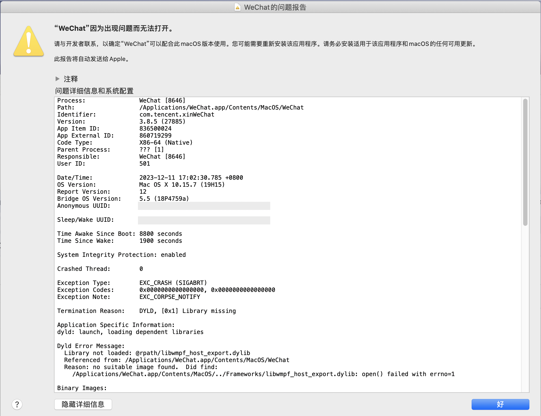The height and width of the screenshot is (416, 541).
Task: Click the Mac OS X 10.15.7 version line
Action: pyautogui.click(x=182, y=185)
